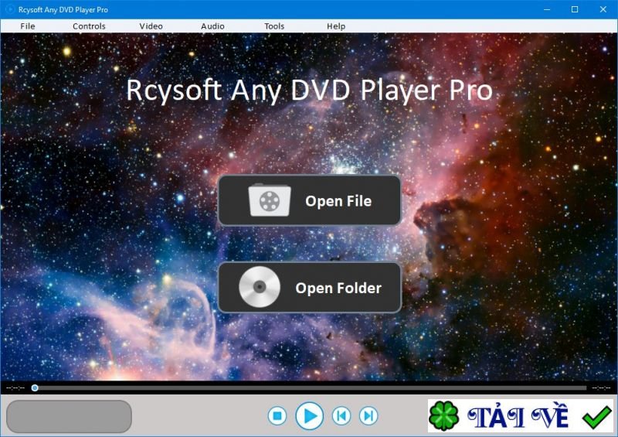
Task: Minimize the player window
Action: (547, 9)
